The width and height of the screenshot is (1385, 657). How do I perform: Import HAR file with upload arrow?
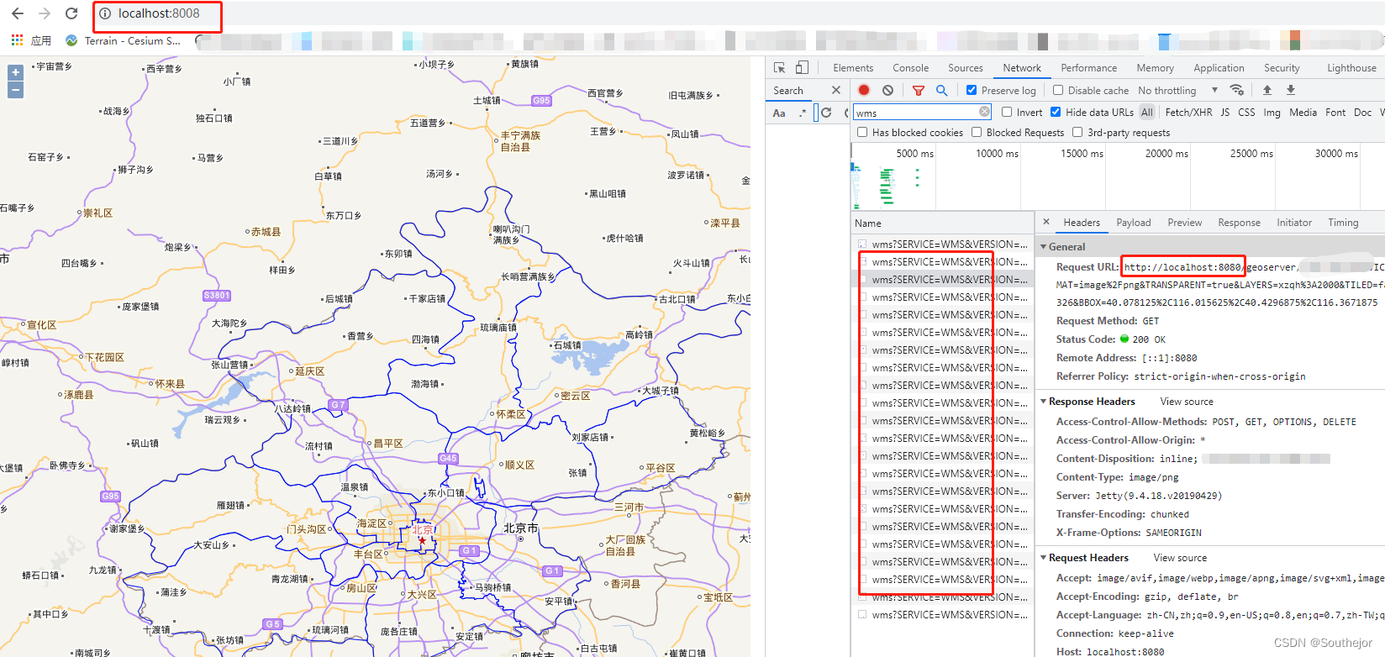click(x=1267, y=90)
